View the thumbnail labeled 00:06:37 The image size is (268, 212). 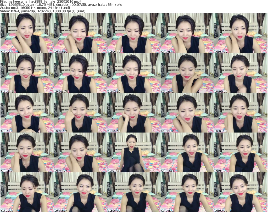click(x=81, y=192)
